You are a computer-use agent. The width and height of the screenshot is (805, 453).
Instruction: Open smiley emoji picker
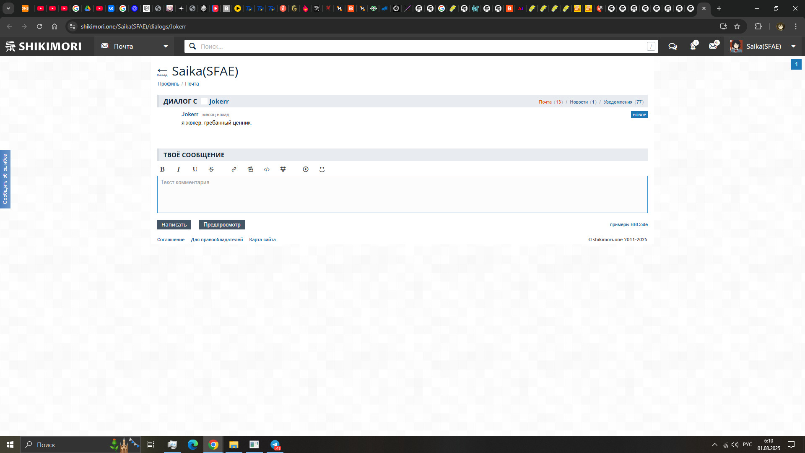coord(322,169)
